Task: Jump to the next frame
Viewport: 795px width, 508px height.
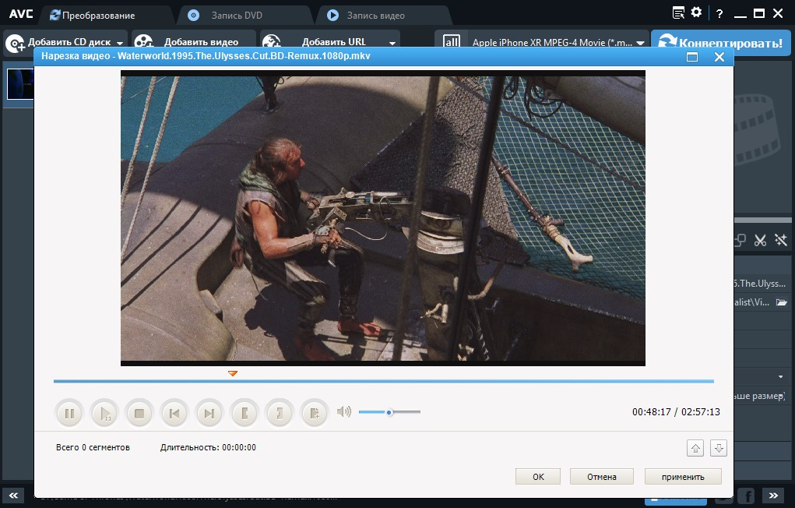Action: pyautogui.click(x=209, y=414)
